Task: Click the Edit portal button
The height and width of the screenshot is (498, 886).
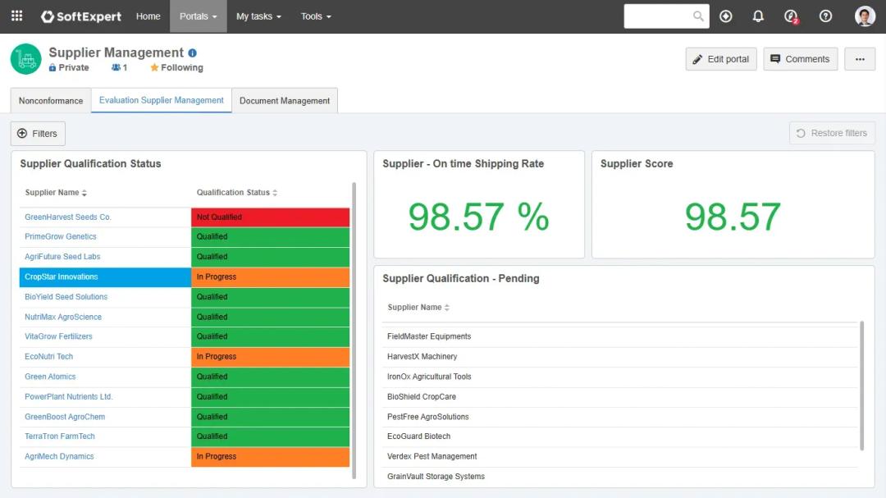Action: click(x=720, y=59)
